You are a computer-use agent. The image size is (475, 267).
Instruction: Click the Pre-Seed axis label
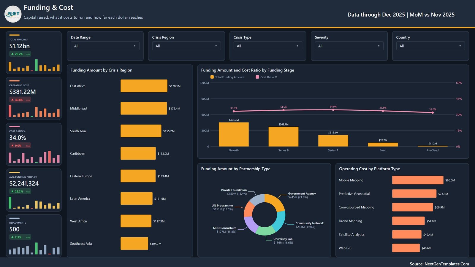pos(433,150)
